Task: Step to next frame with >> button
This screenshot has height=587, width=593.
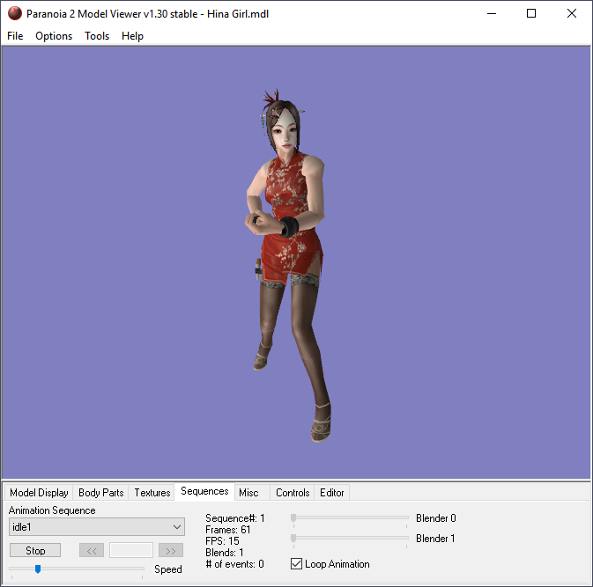Action: [171, 550]
